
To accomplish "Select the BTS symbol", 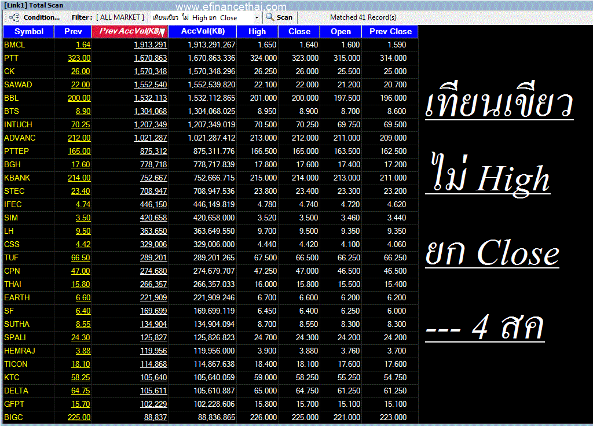I will [12, 111].
